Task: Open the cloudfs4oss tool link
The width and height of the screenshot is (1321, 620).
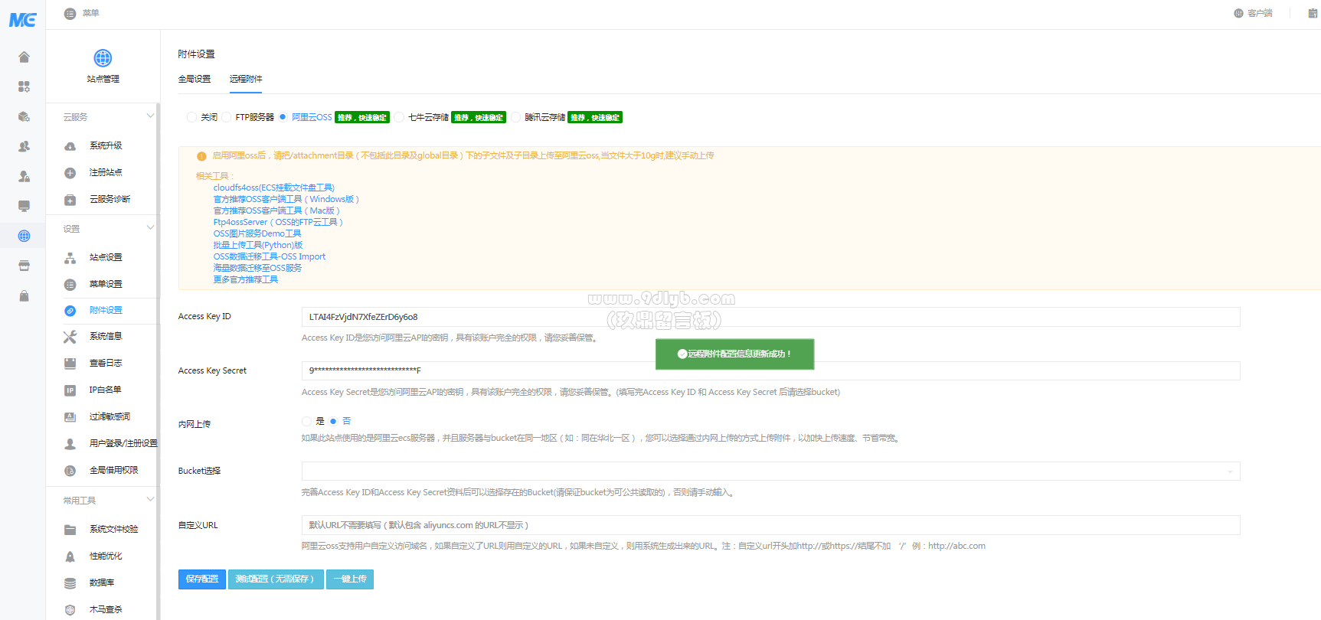Action: [x=274, y=188]
